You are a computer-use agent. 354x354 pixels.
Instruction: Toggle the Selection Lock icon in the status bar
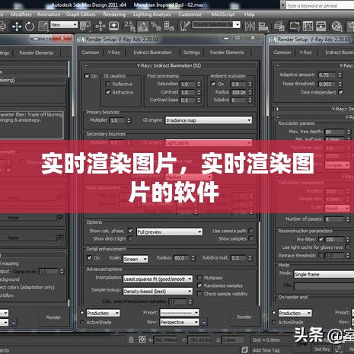tap(131, 340)
